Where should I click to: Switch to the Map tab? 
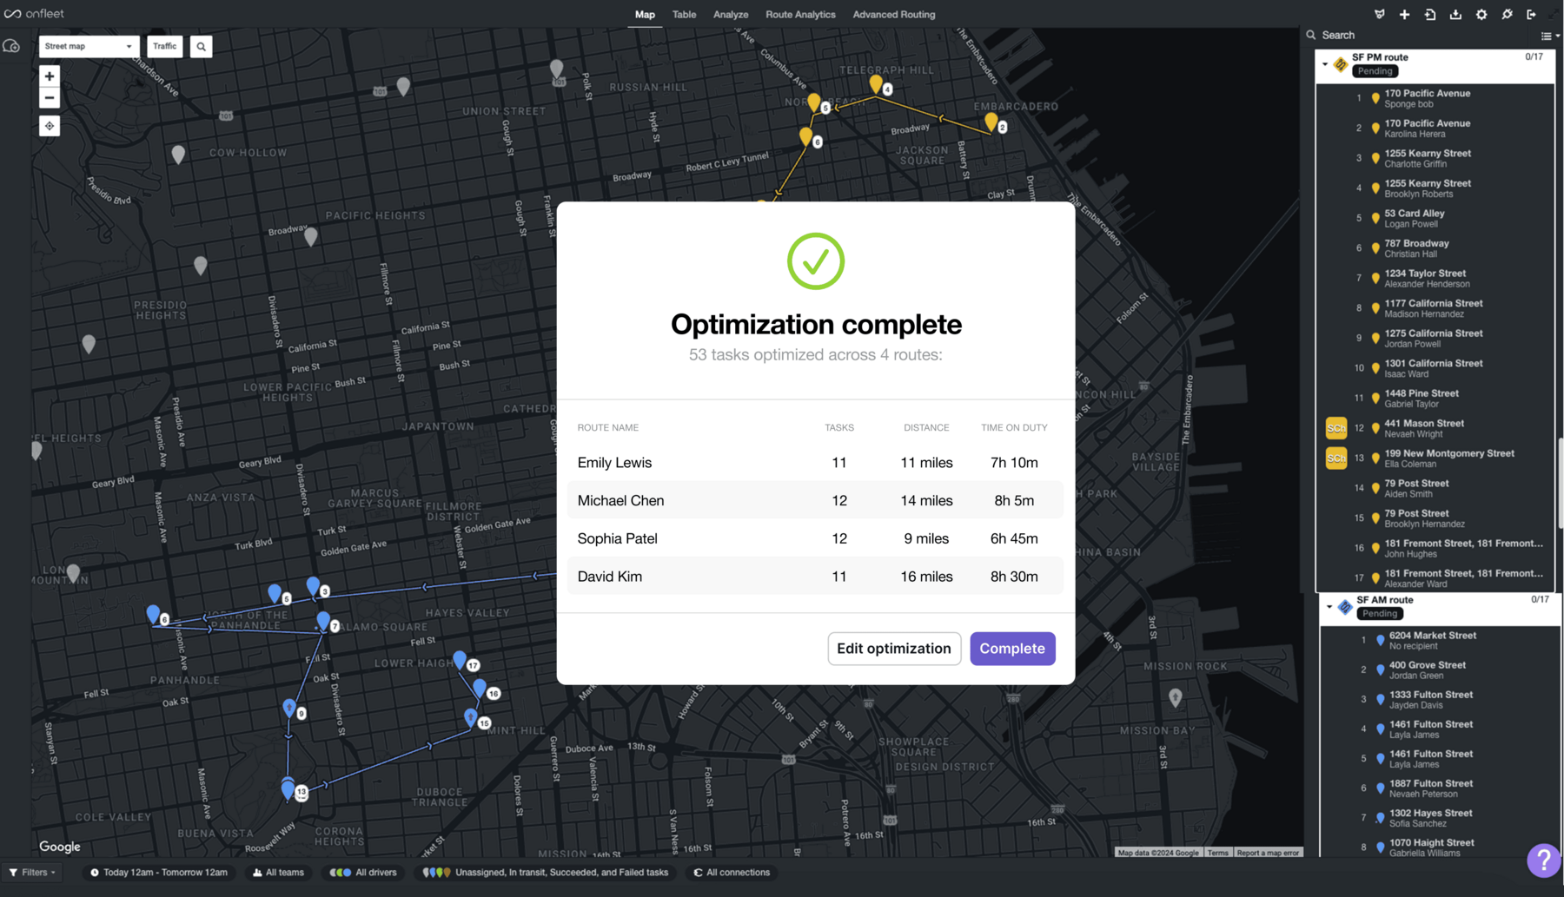coord(645,15)
